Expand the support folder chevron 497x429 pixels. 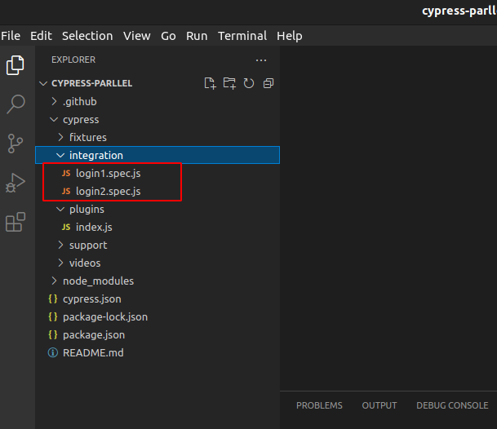click(x=60, y=245)
